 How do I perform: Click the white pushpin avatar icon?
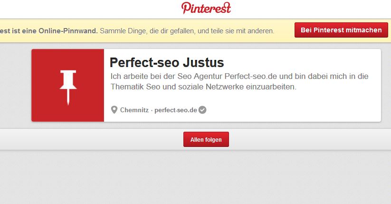68,86
